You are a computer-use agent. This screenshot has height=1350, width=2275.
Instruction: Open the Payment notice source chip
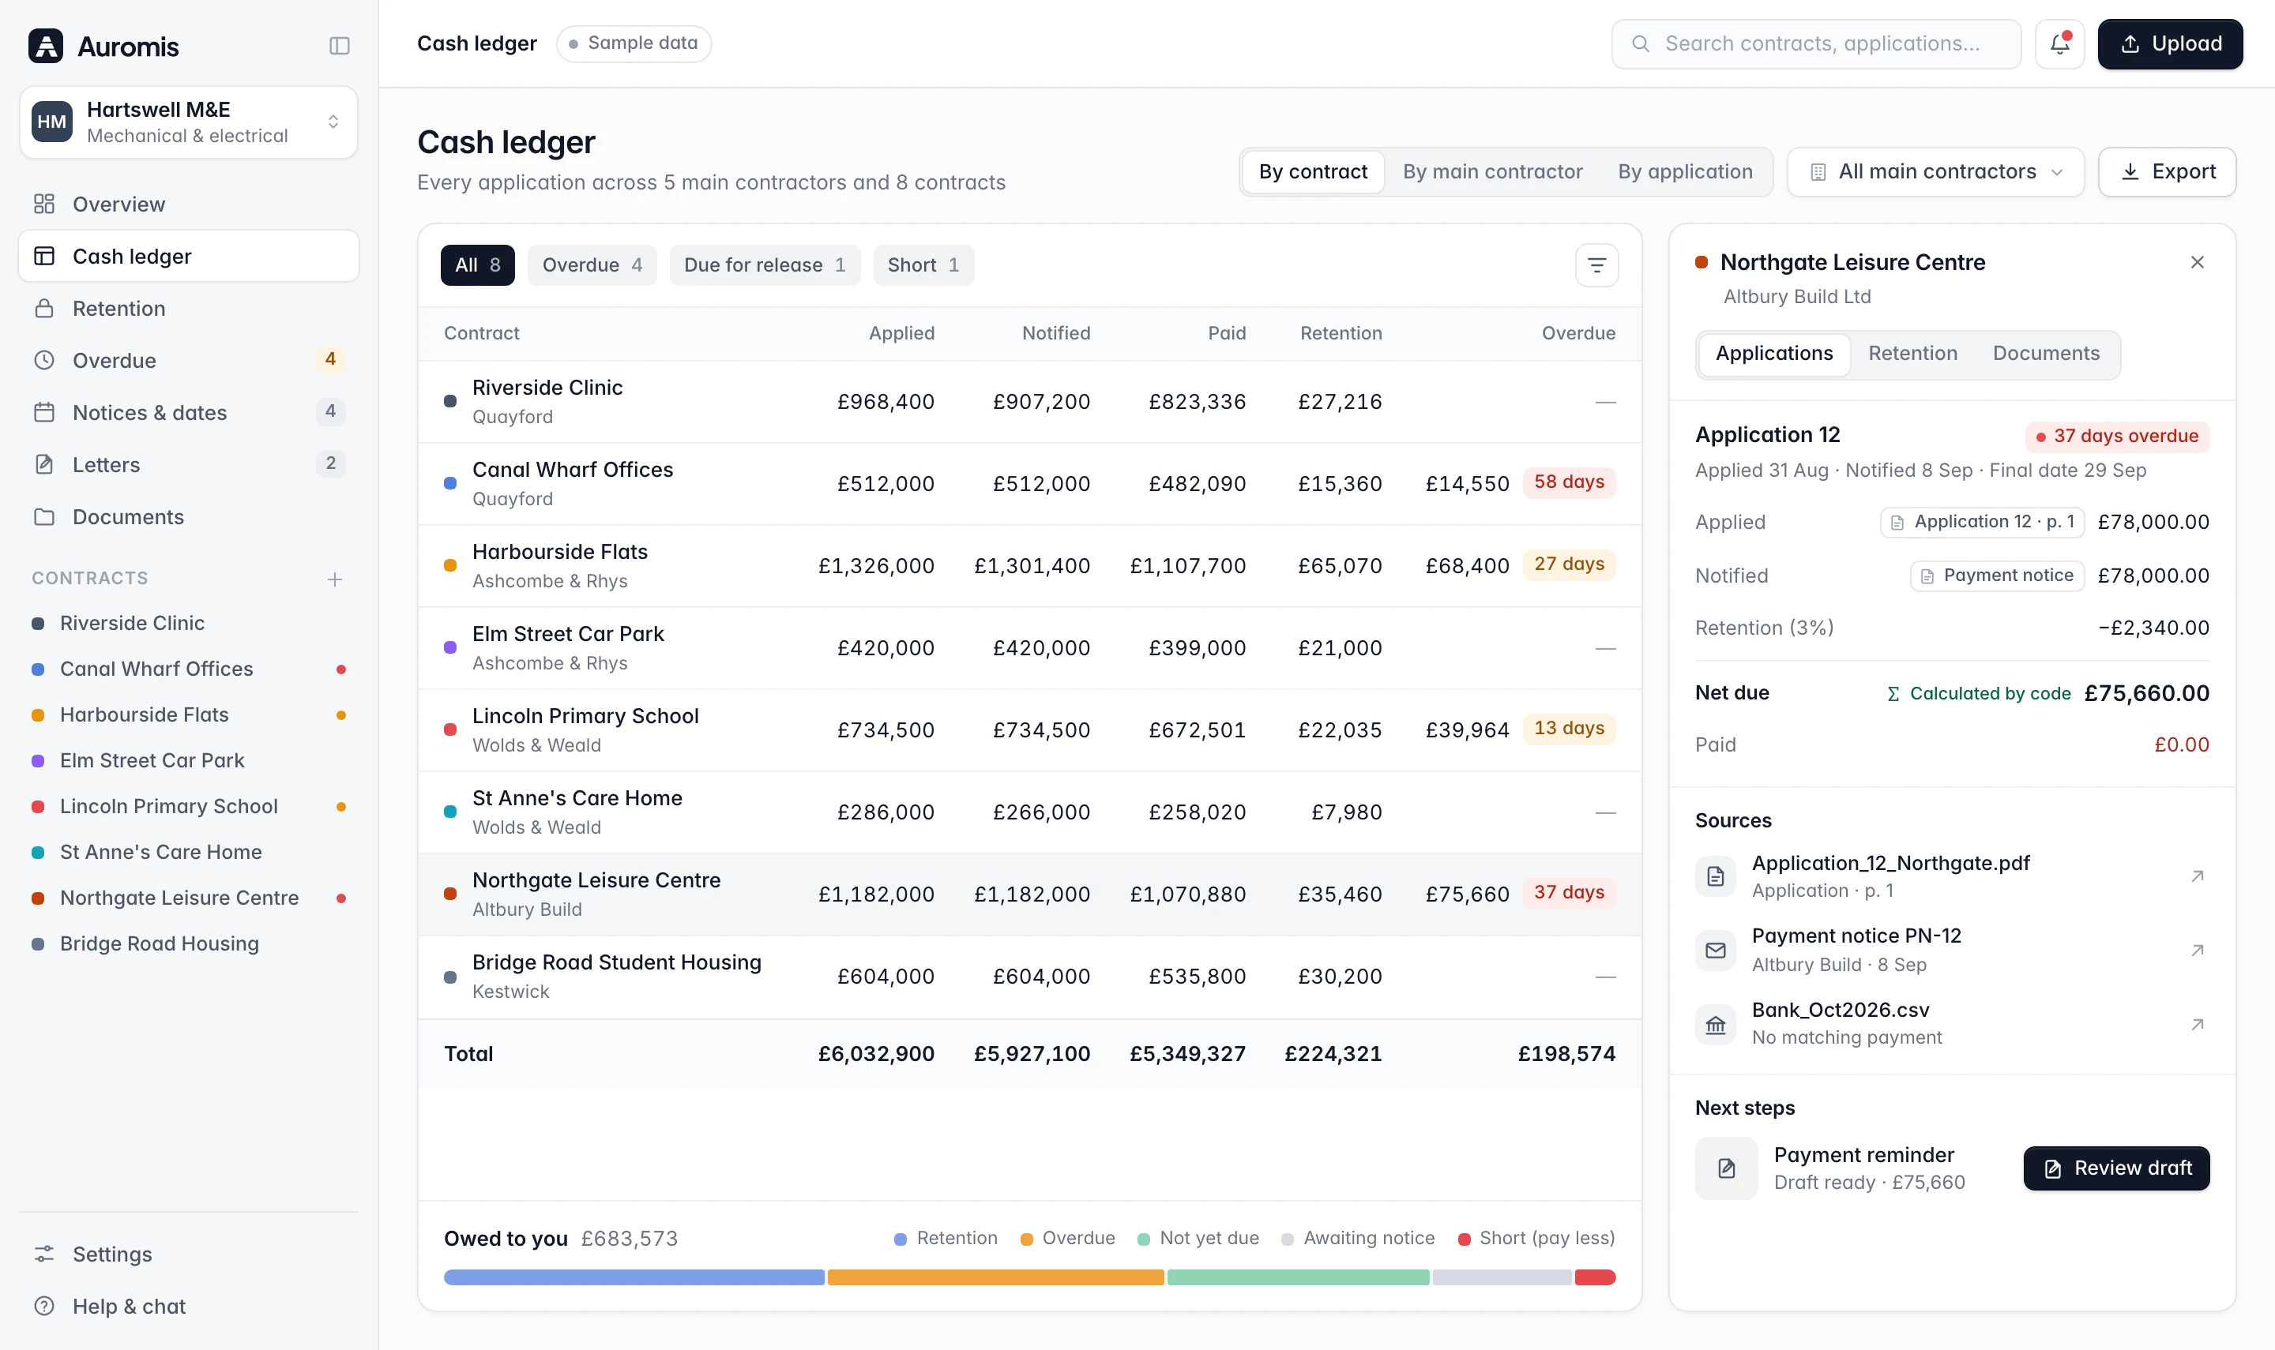coord(1996,576)
